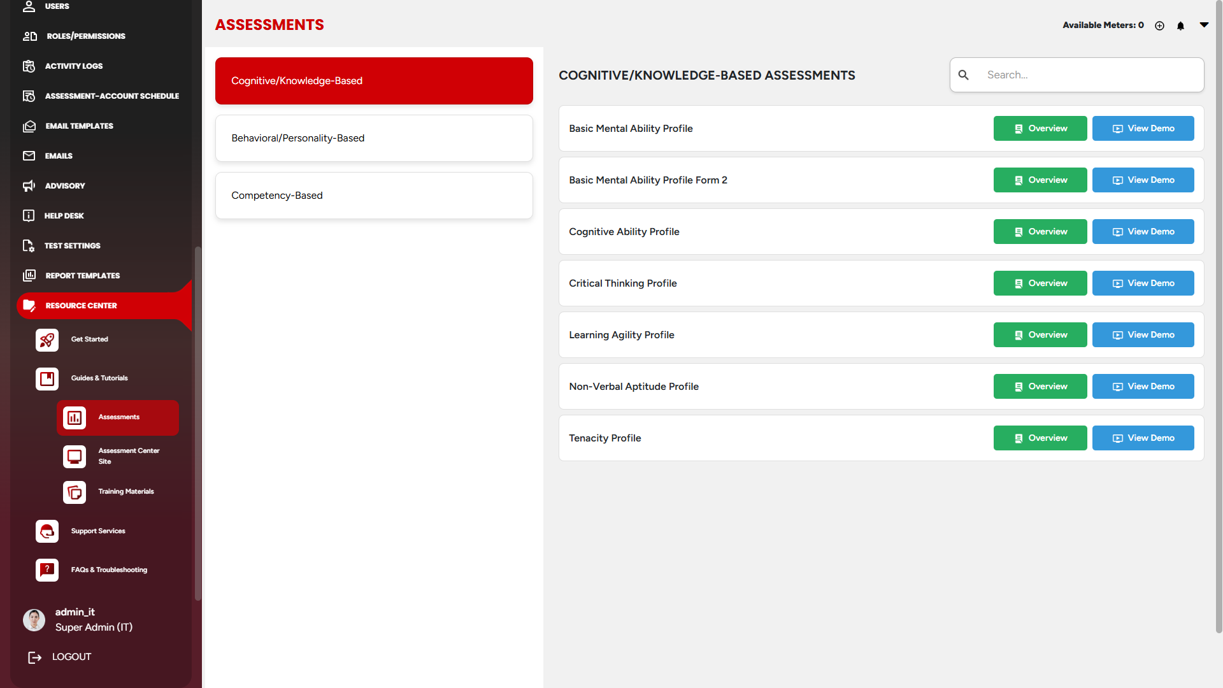Select Behavioral/Personality-Based category tab
The image size is (1223, 688).
pos(374,138)
